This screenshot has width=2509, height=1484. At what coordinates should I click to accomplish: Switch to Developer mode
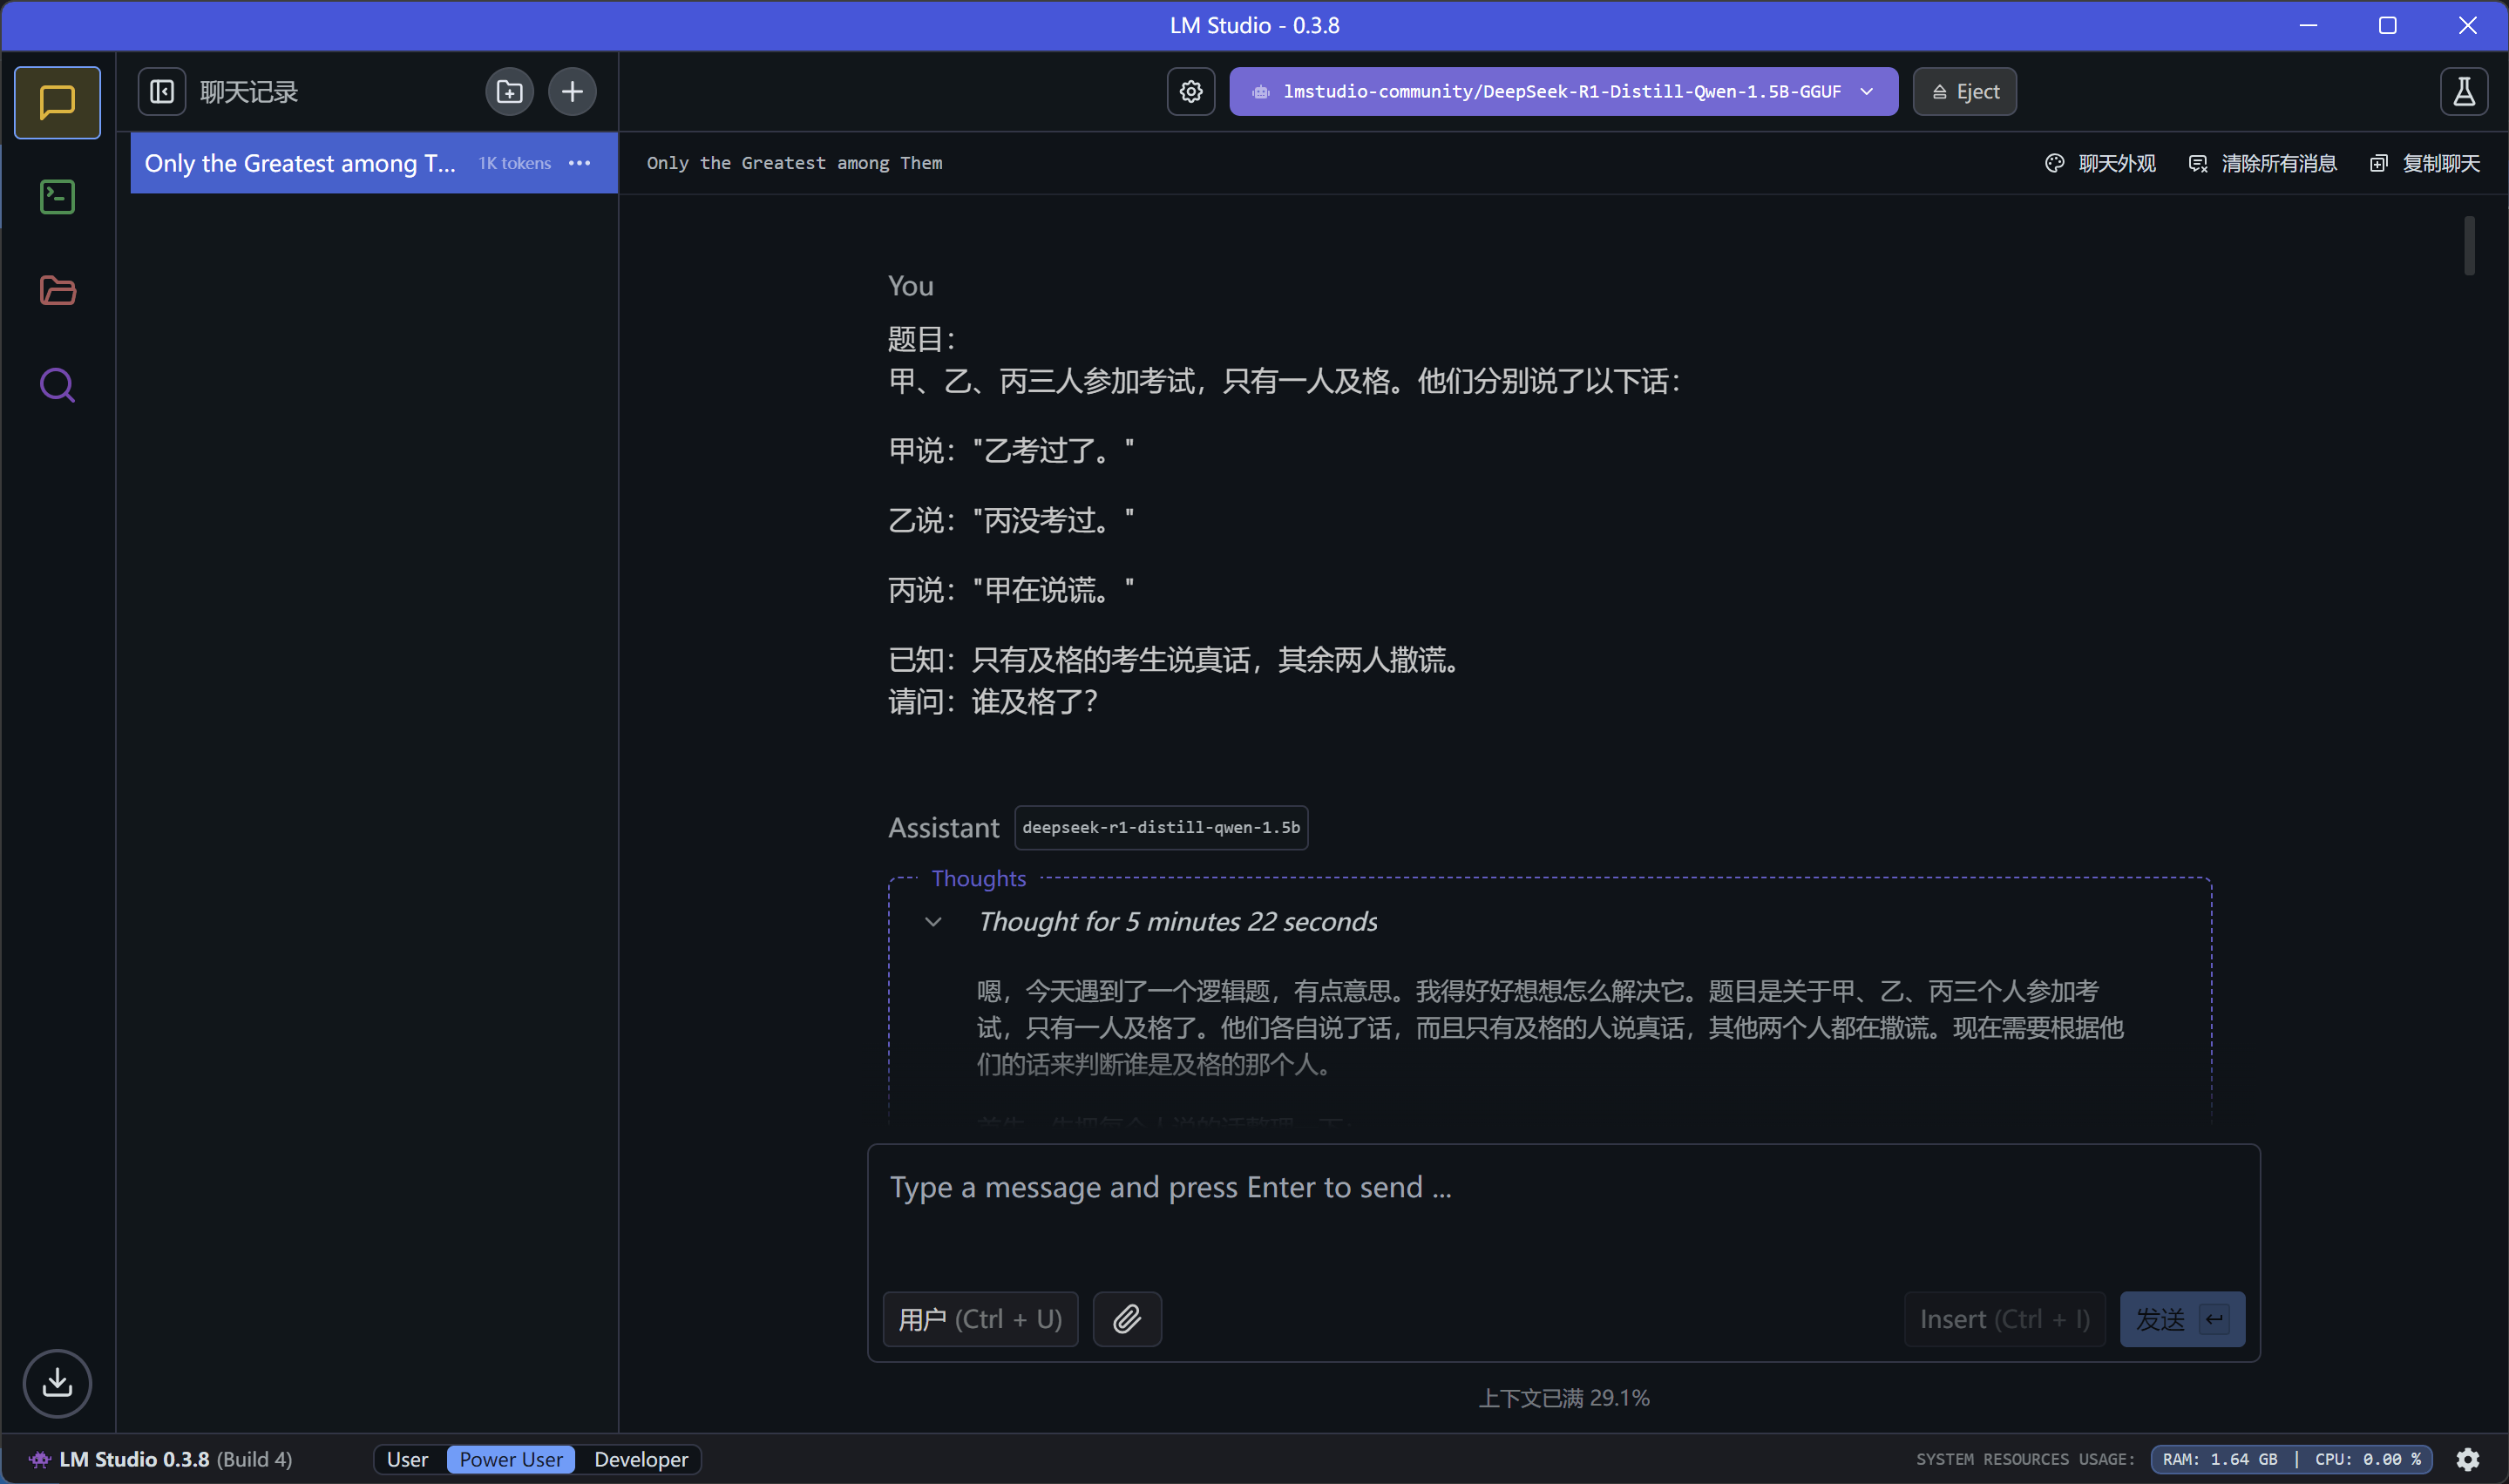tap(640, 1459)
